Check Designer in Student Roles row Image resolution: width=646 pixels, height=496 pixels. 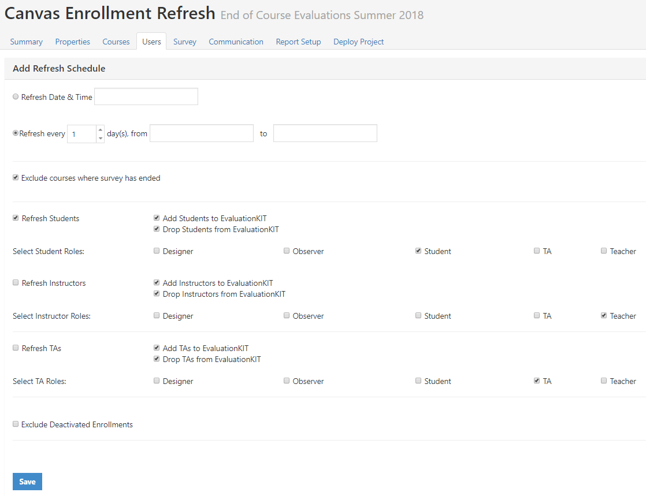157,251
